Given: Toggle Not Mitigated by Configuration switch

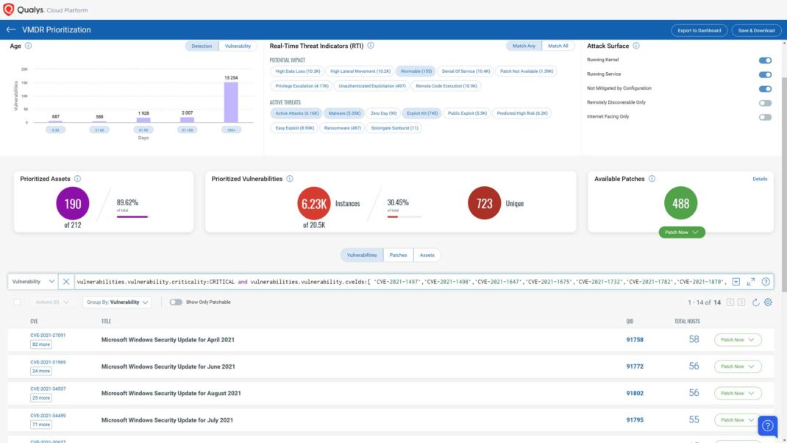Looking at the screenshot, I should point(765,89).
